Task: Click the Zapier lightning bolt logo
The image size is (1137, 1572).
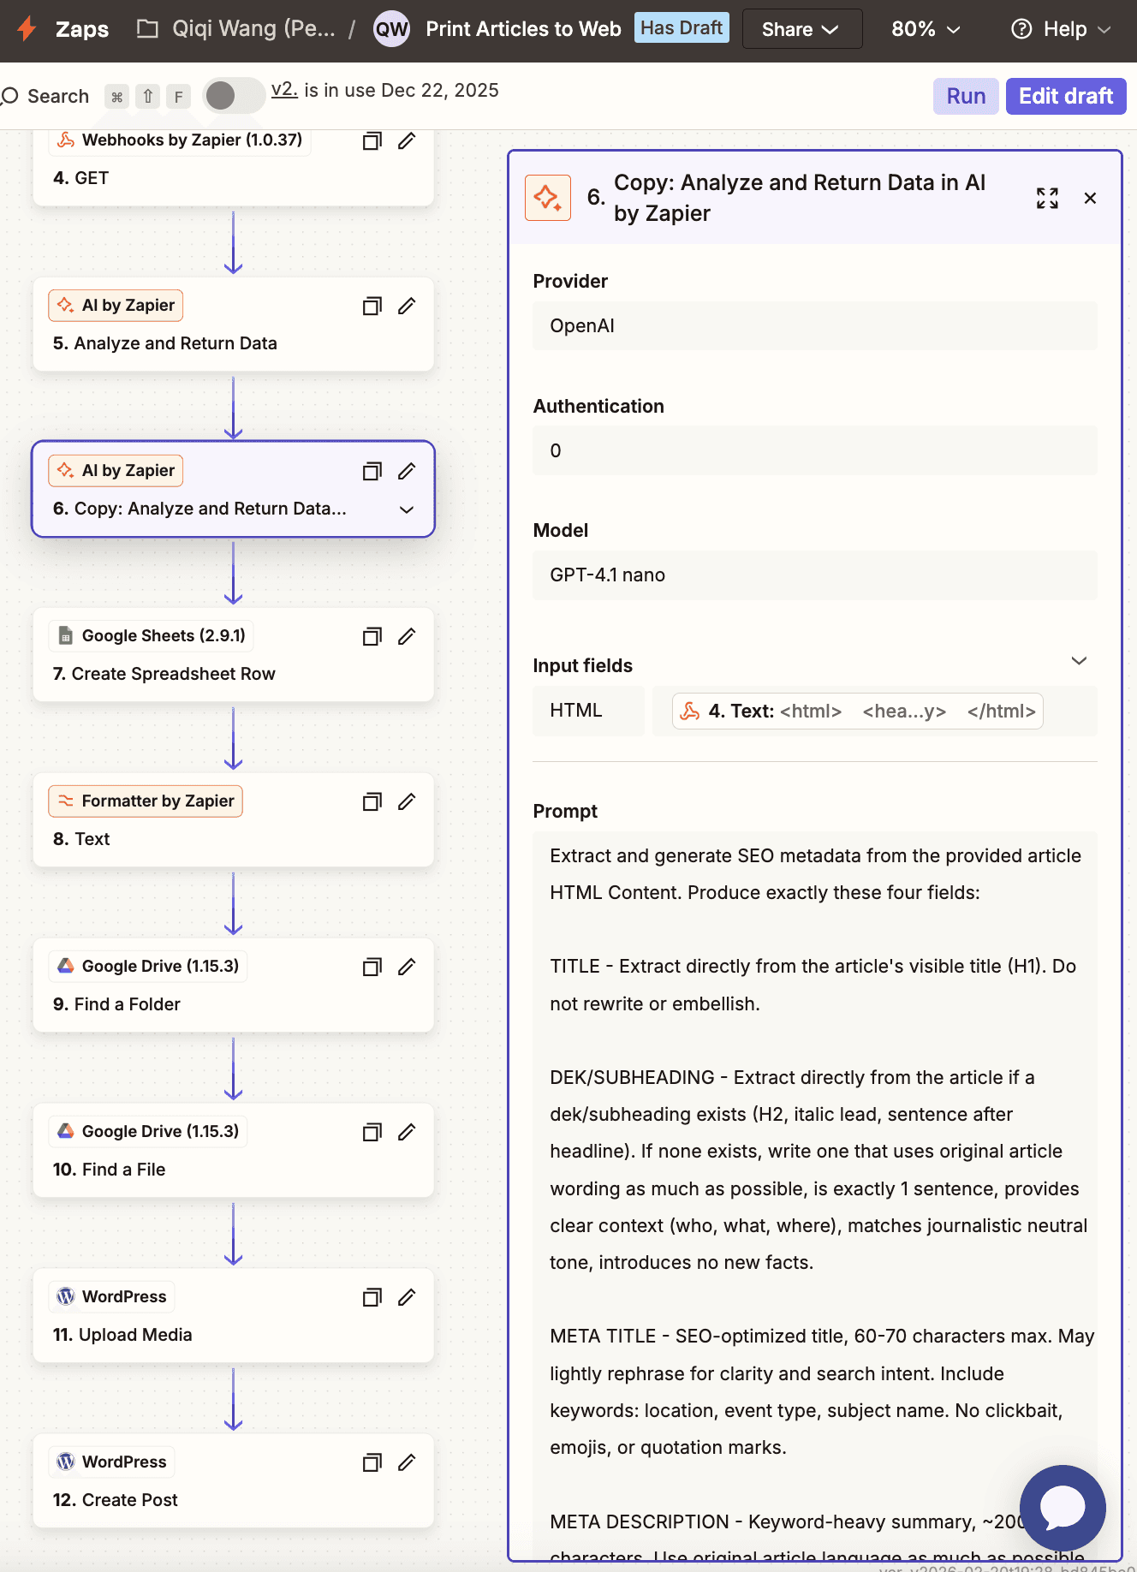Action: point(27,28)
